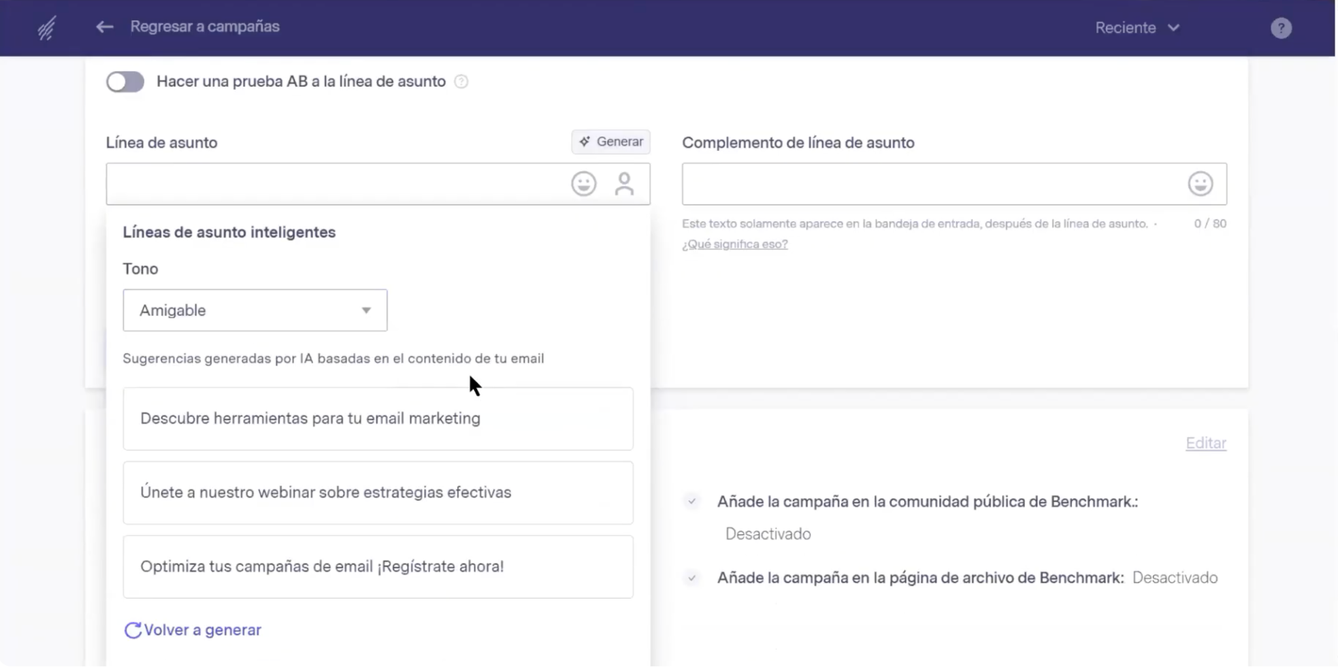Image resolution: width=1338 pixels, height=671 pixels.
Task: Open emoji picker in complemento field
Action: point(1200,184)
